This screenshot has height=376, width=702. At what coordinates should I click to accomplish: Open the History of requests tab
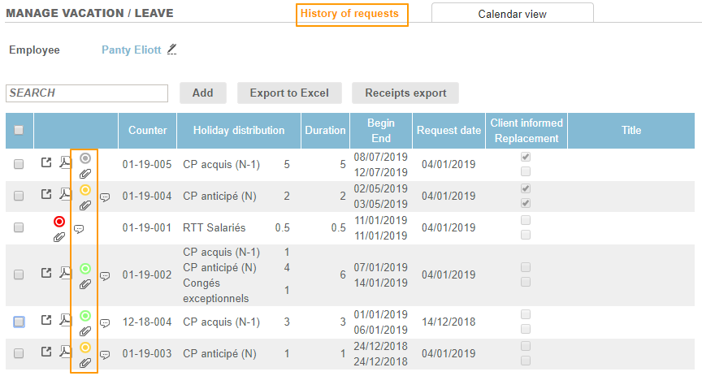[351, 14]
